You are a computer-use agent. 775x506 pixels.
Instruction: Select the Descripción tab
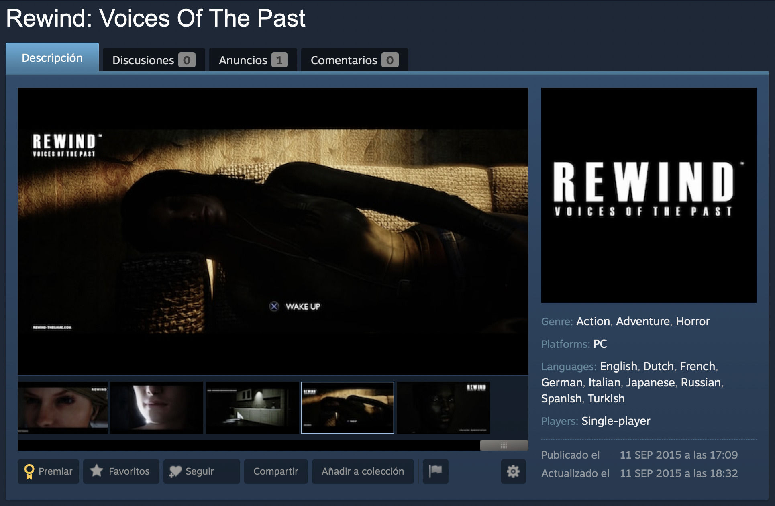click(x=52, y=58)
